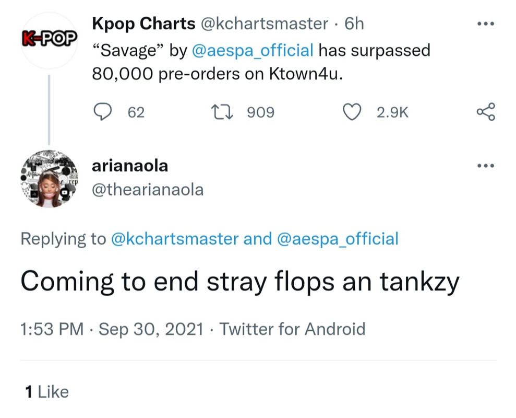Click the retweet arrows icon
The width and height of the screenshot is (516, 418).
[225, 111]
